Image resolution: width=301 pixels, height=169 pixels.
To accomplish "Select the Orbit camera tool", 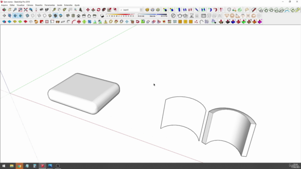I will click(4, 9).
